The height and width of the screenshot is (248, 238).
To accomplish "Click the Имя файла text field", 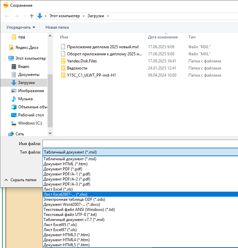I will (x=140, y=144).
